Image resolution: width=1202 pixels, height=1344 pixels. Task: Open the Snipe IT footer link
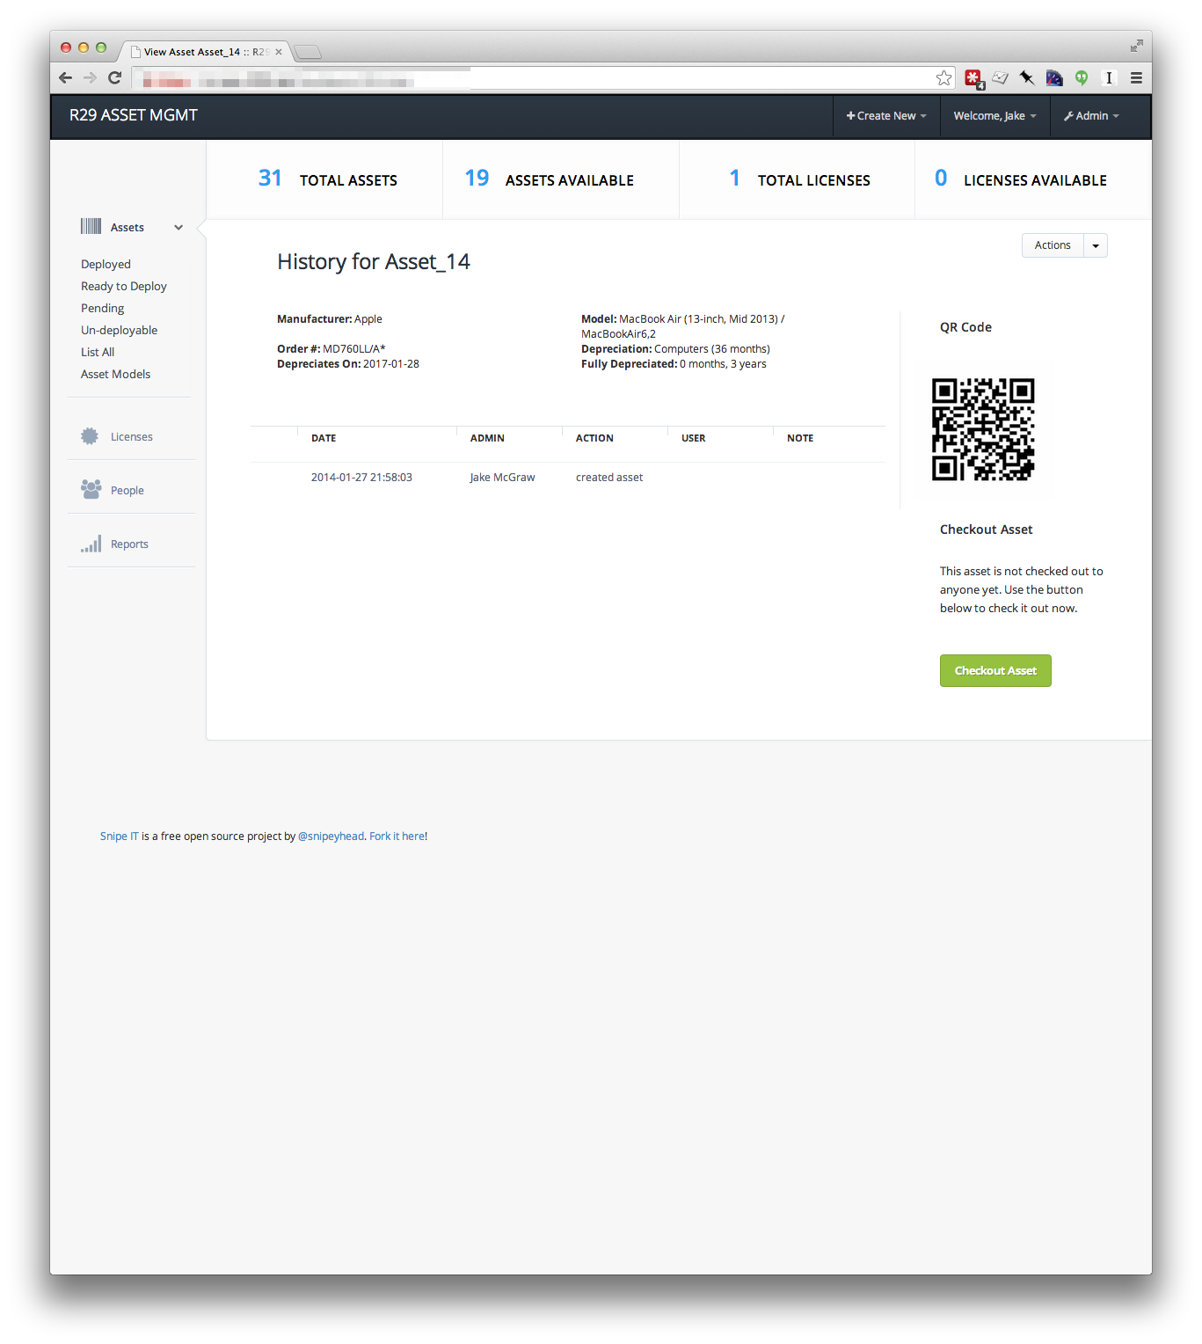[x=120, y=836]
